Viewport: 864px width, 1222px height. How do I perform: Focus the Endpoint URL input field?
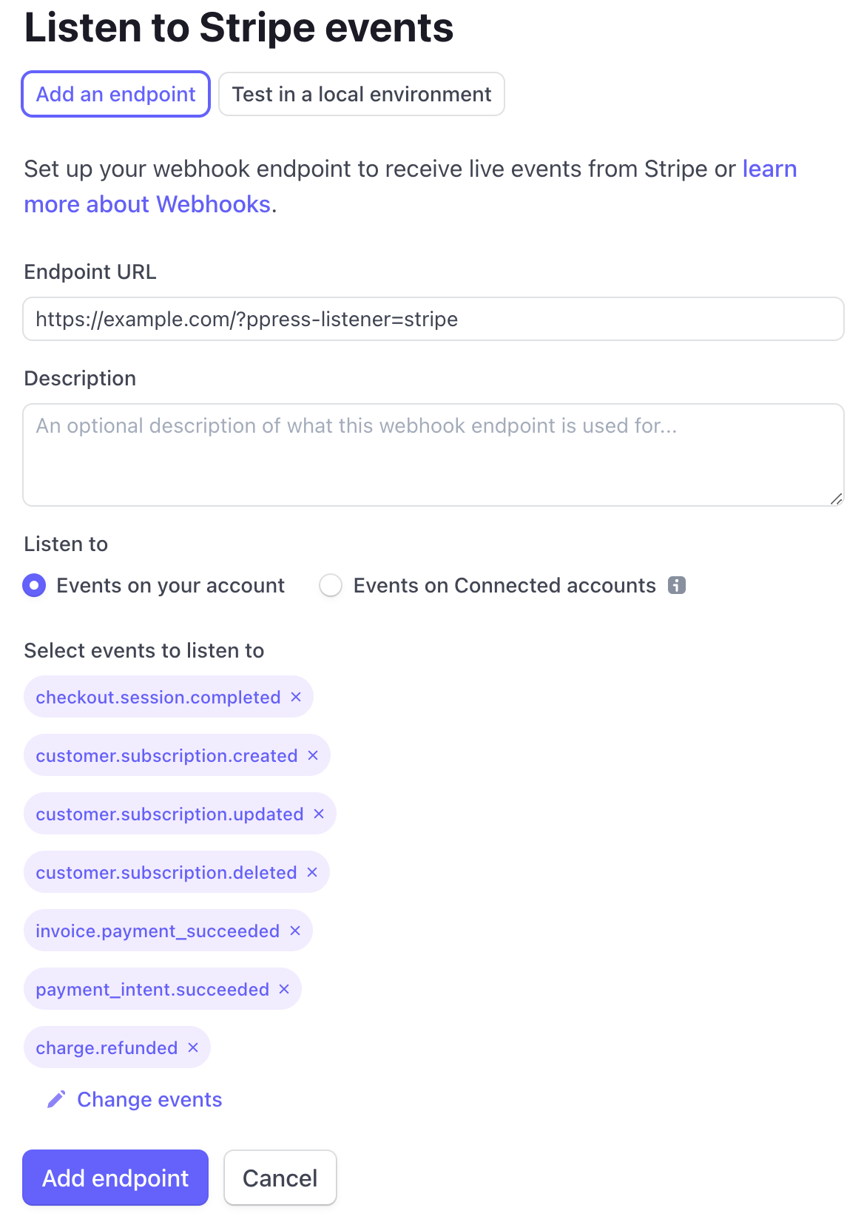[433, 319]
